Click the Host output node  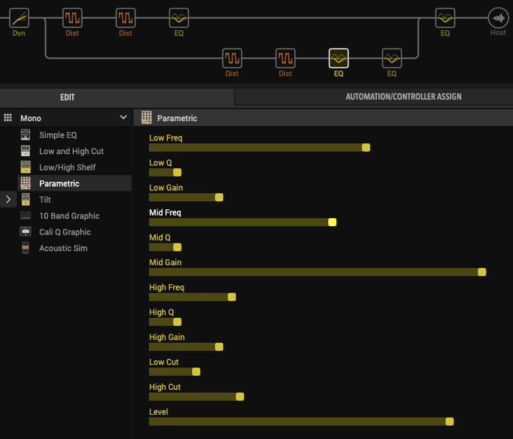(498, 18)
